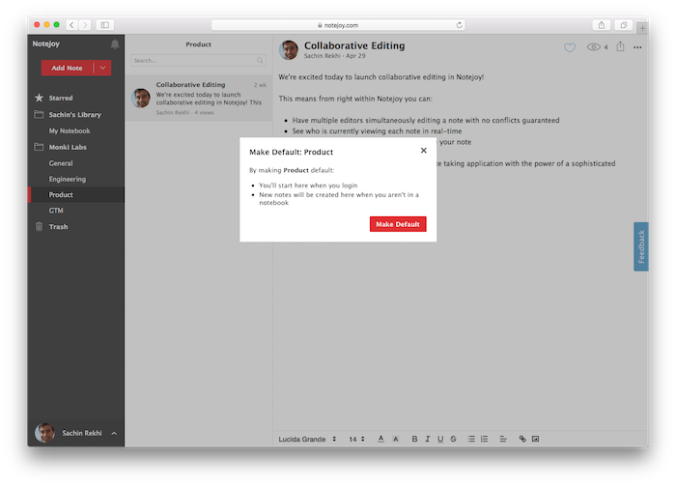The image size is (676, 486).
Task: Click the text color button
Action: point(381,439)
